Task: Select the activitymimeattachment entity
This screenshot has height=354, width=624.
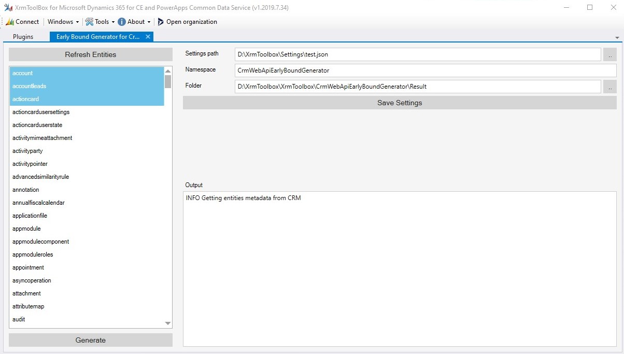Action: click(x=87, y=138)
